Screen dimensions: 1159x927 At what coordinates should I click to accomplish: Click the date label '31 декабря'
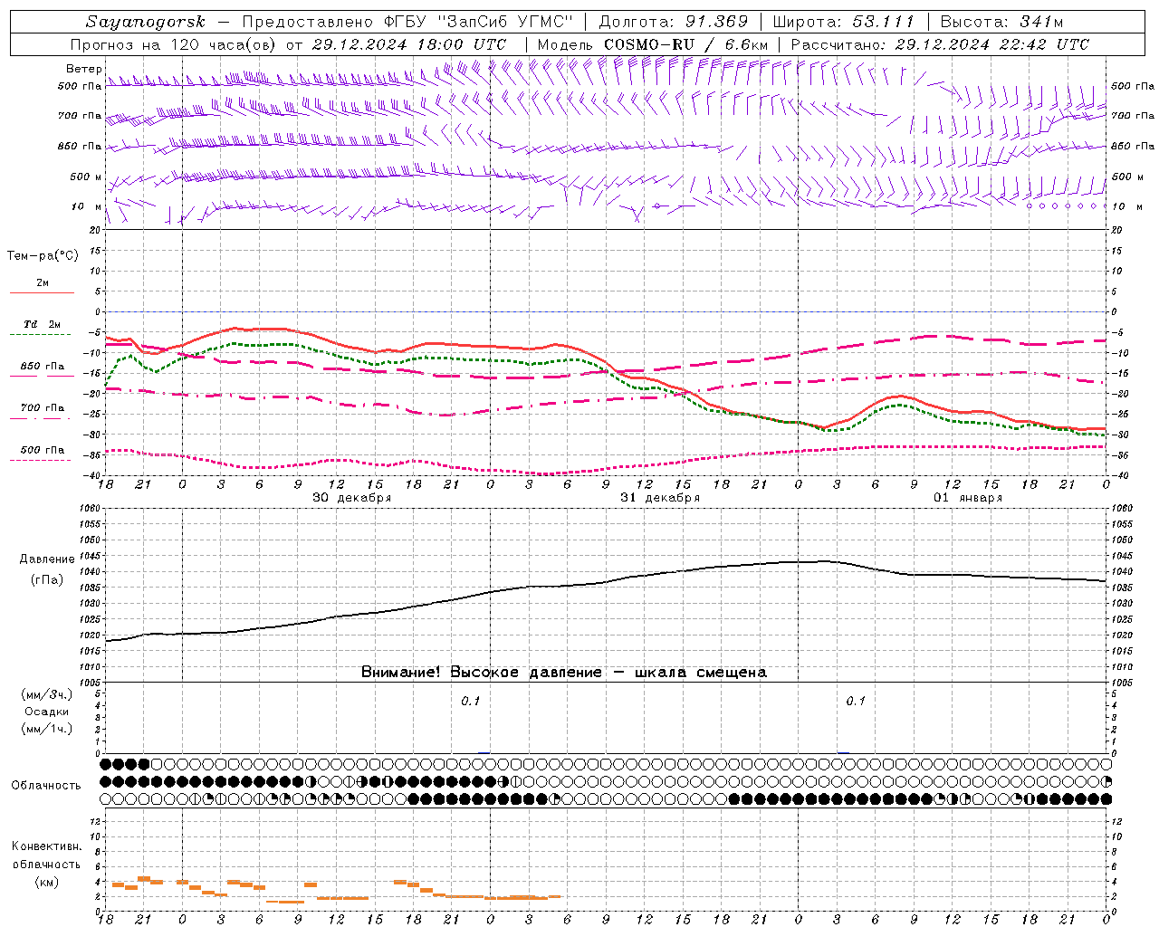click(x=660, y=498)
